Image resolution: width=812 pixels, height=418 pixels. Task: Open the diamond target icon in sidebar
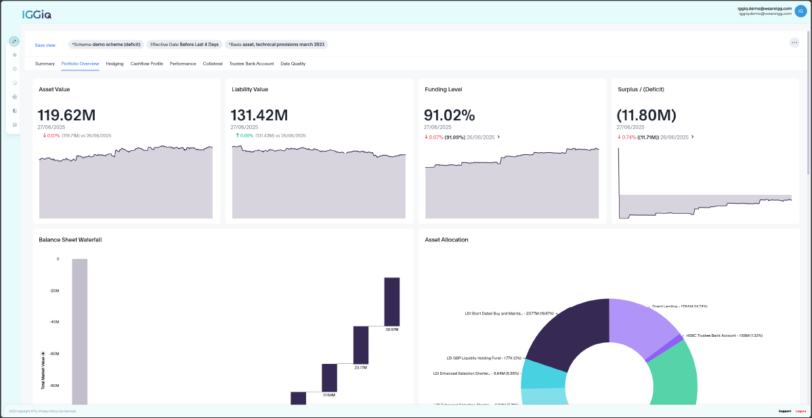(x=14, y=55)
